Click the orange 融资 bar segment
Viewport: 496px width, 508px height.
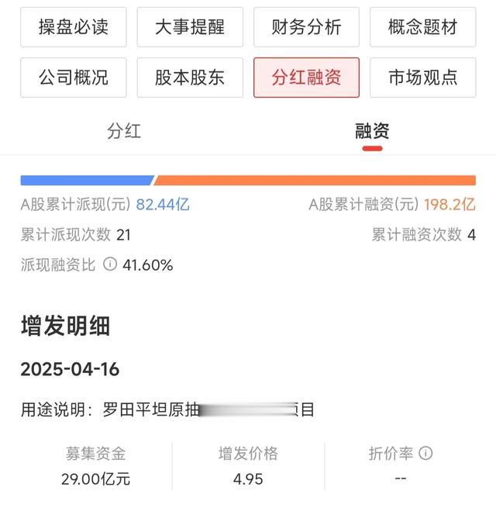click(x=315, y=180)
